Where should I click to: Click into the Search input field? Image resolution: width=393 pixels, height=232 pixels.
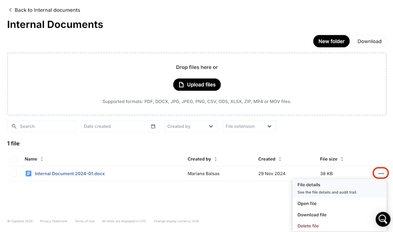point(46,126)
